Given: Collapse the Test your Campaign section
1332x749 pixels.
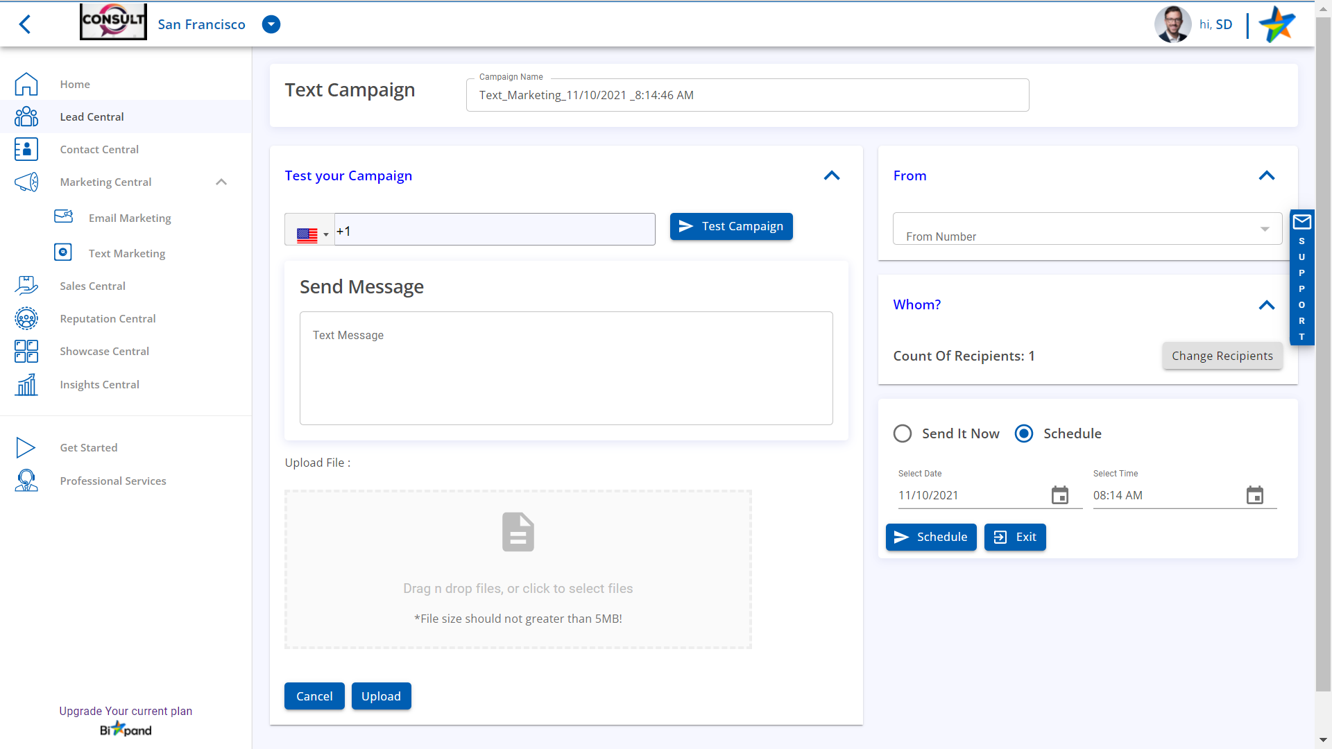Looking at the screenshot, I should (831, 175).
